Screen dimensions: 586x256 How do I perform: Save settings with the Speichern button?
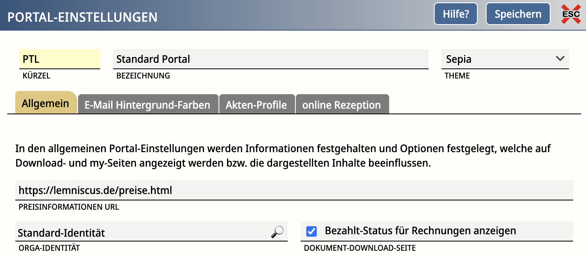tap(518, 14)
